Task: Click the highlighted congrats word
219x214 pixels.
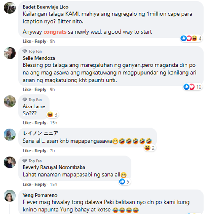Action: (55, 32)
